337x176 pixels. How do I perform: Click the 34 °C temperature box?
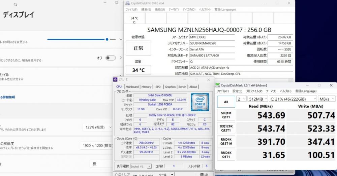coord(138,70)
